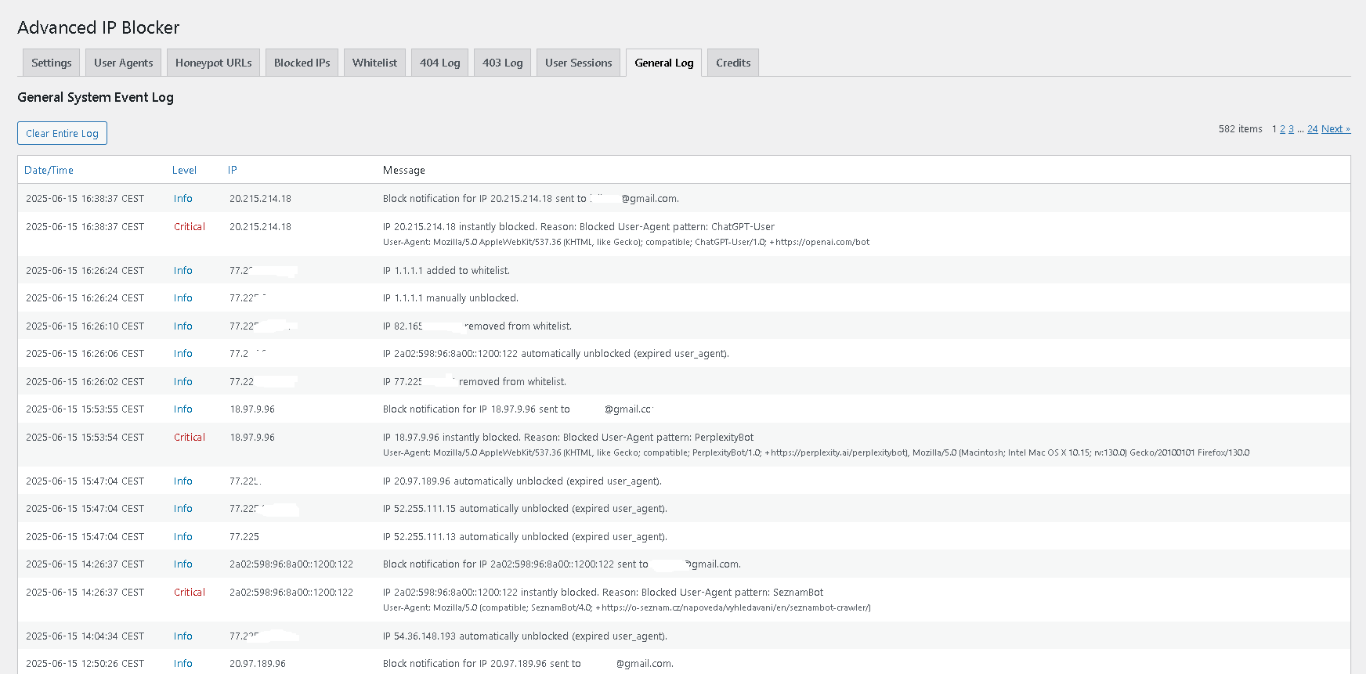Open the Honeypot URLs tab
1366x674 pixels.
[213, 63]
